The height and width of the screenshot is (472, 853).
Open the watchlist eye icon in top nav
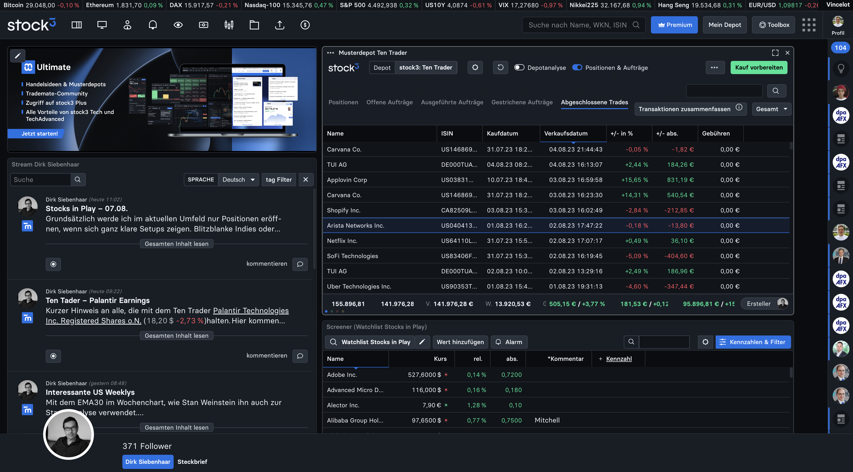pos(178,25)
